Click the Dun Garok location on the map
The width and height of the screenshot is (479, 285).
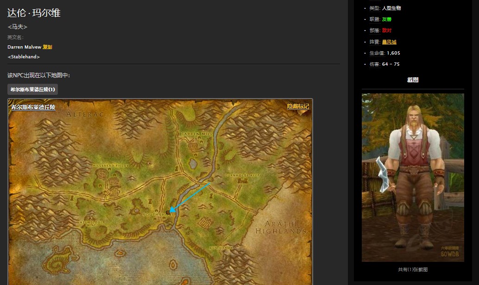pos(221,248)
